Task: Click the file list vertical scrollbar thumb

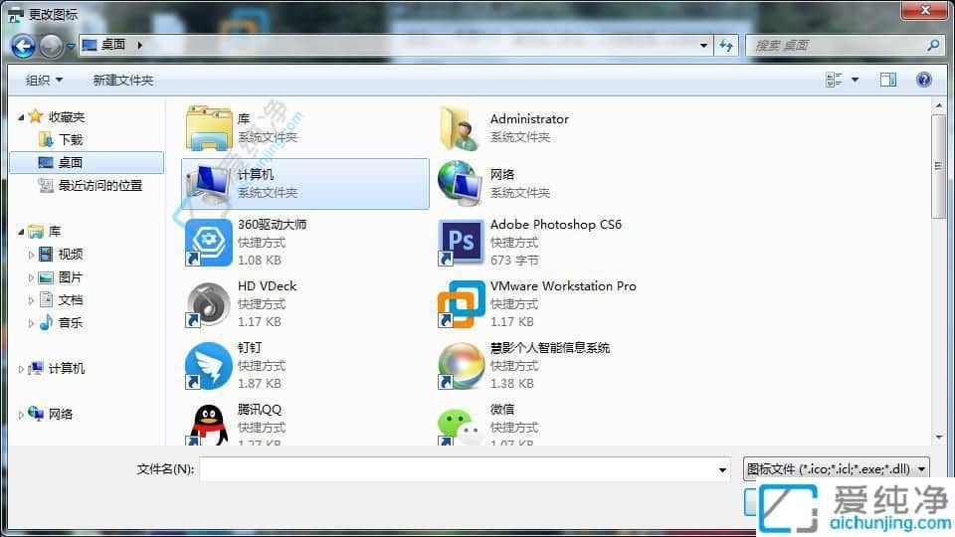Action: [938, 166]
